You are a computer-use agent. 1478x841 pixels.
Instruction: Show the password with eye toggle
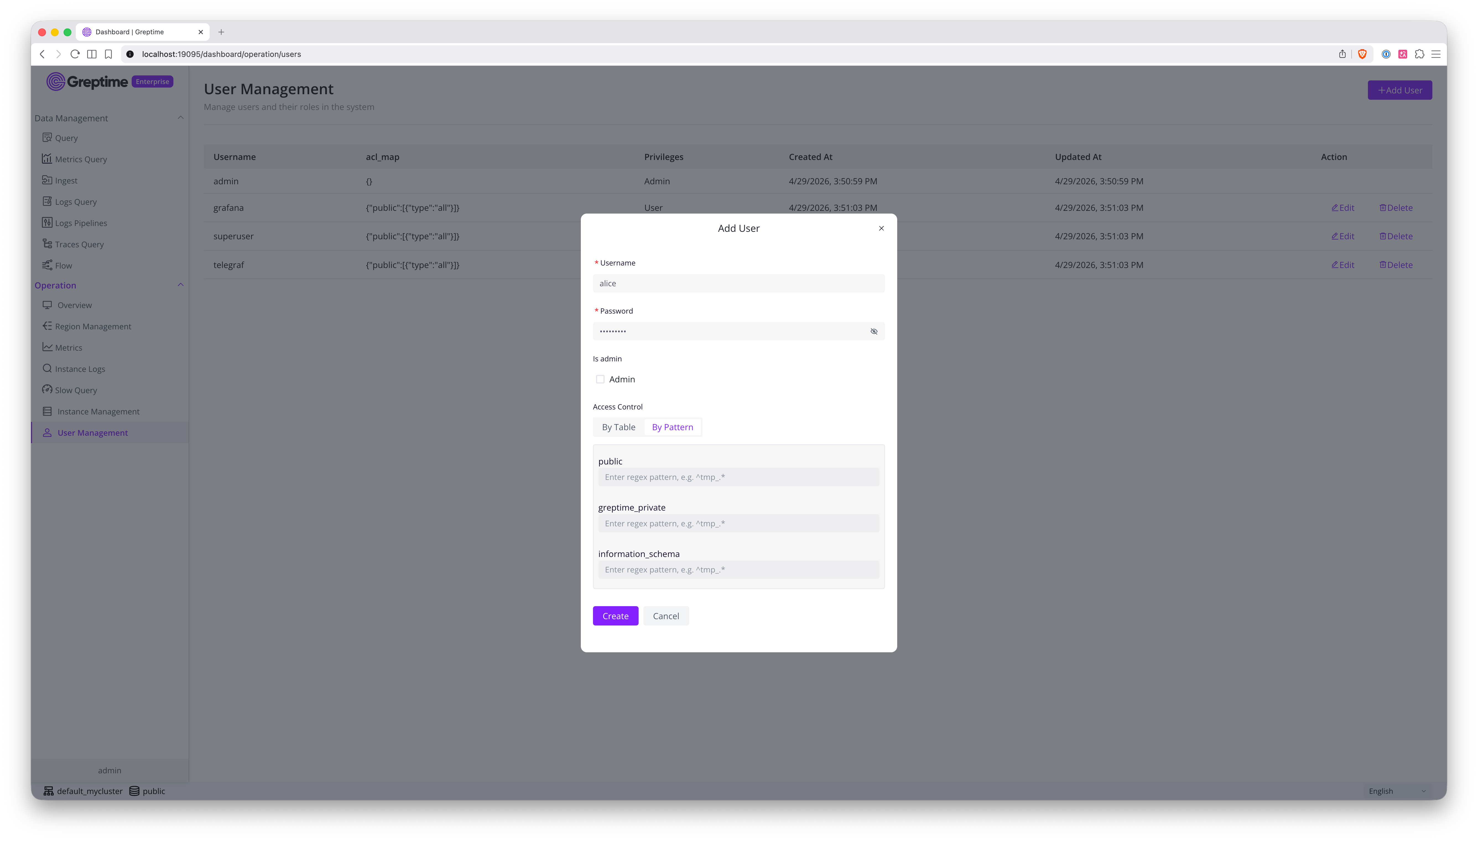tap(873, 332)
